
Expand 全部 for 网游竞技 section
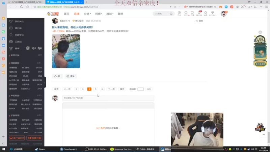click(39, 63)
